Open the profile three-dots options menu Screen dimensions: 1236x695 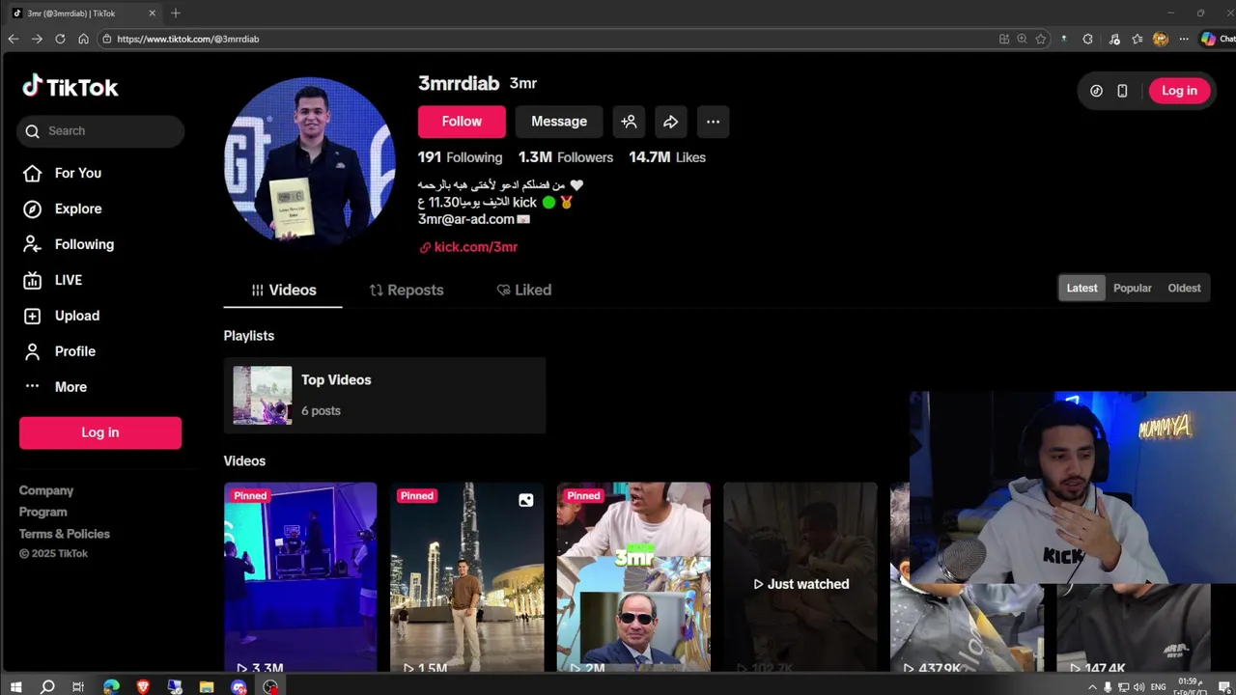[713, 122]
